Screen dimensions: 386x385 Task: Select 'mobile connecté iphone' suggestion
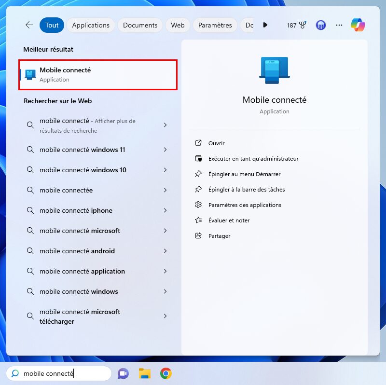pyautogui.click(x=98, y=210)
